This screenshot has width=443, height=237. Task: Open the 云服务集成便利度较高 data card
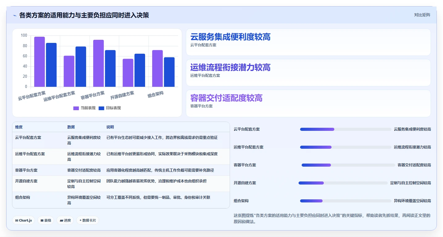coord(308,42)
